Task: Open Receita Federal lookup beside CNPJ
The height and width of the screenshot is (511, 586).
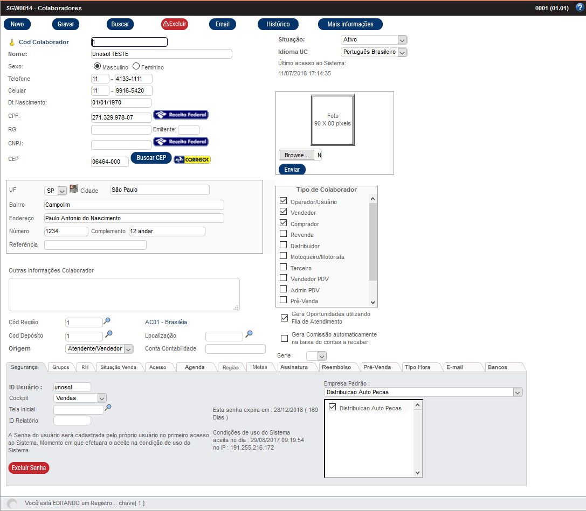Action: [181, 142]
